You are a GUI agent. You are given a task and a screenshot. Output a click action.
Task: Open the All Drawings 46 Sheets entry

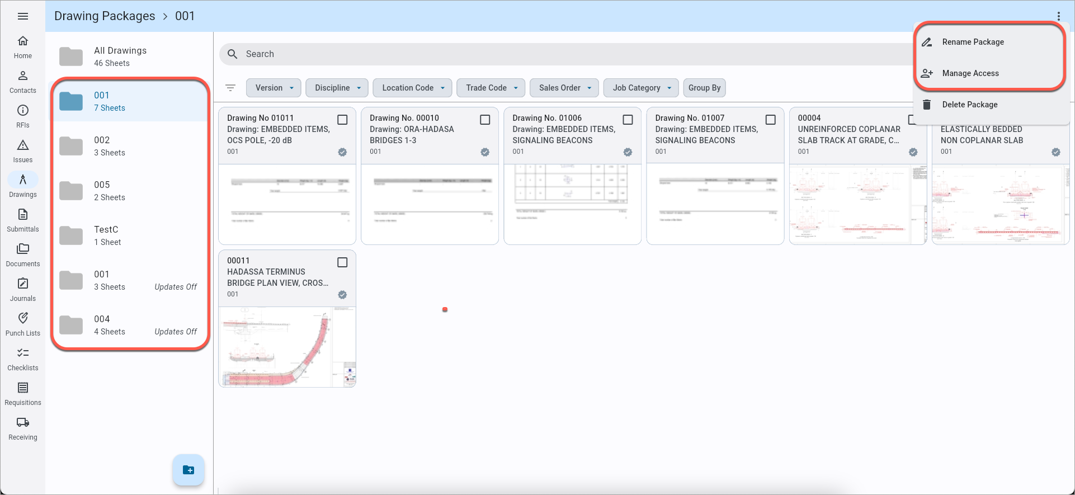130,56
